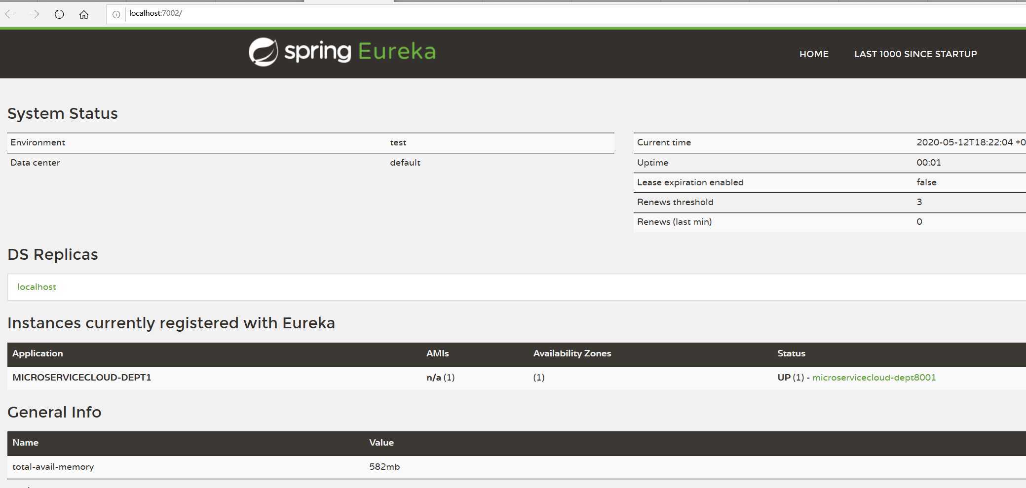Select the Environment value 'test'

pos(398,142)
